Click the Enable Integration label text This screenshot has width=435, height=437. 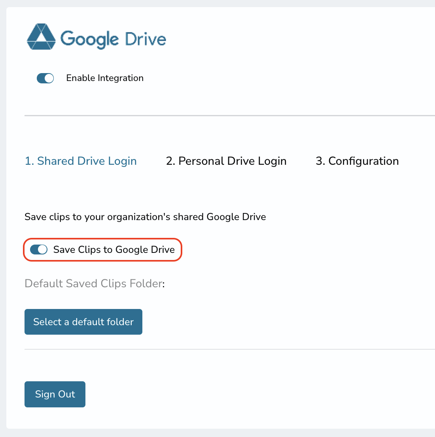point(105,78)
